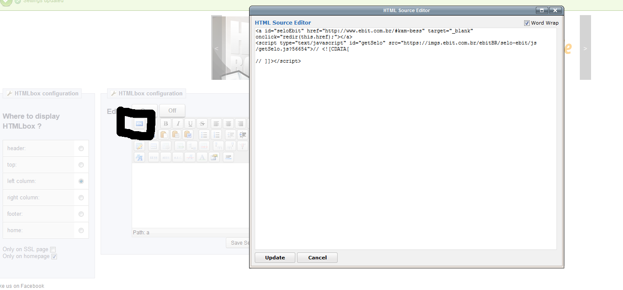Click the blockquote quotation marks icon
623x290 pixels.
[154, 157]
